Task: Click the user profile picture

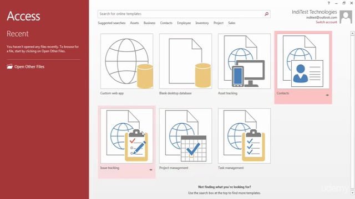Action: 346,17
